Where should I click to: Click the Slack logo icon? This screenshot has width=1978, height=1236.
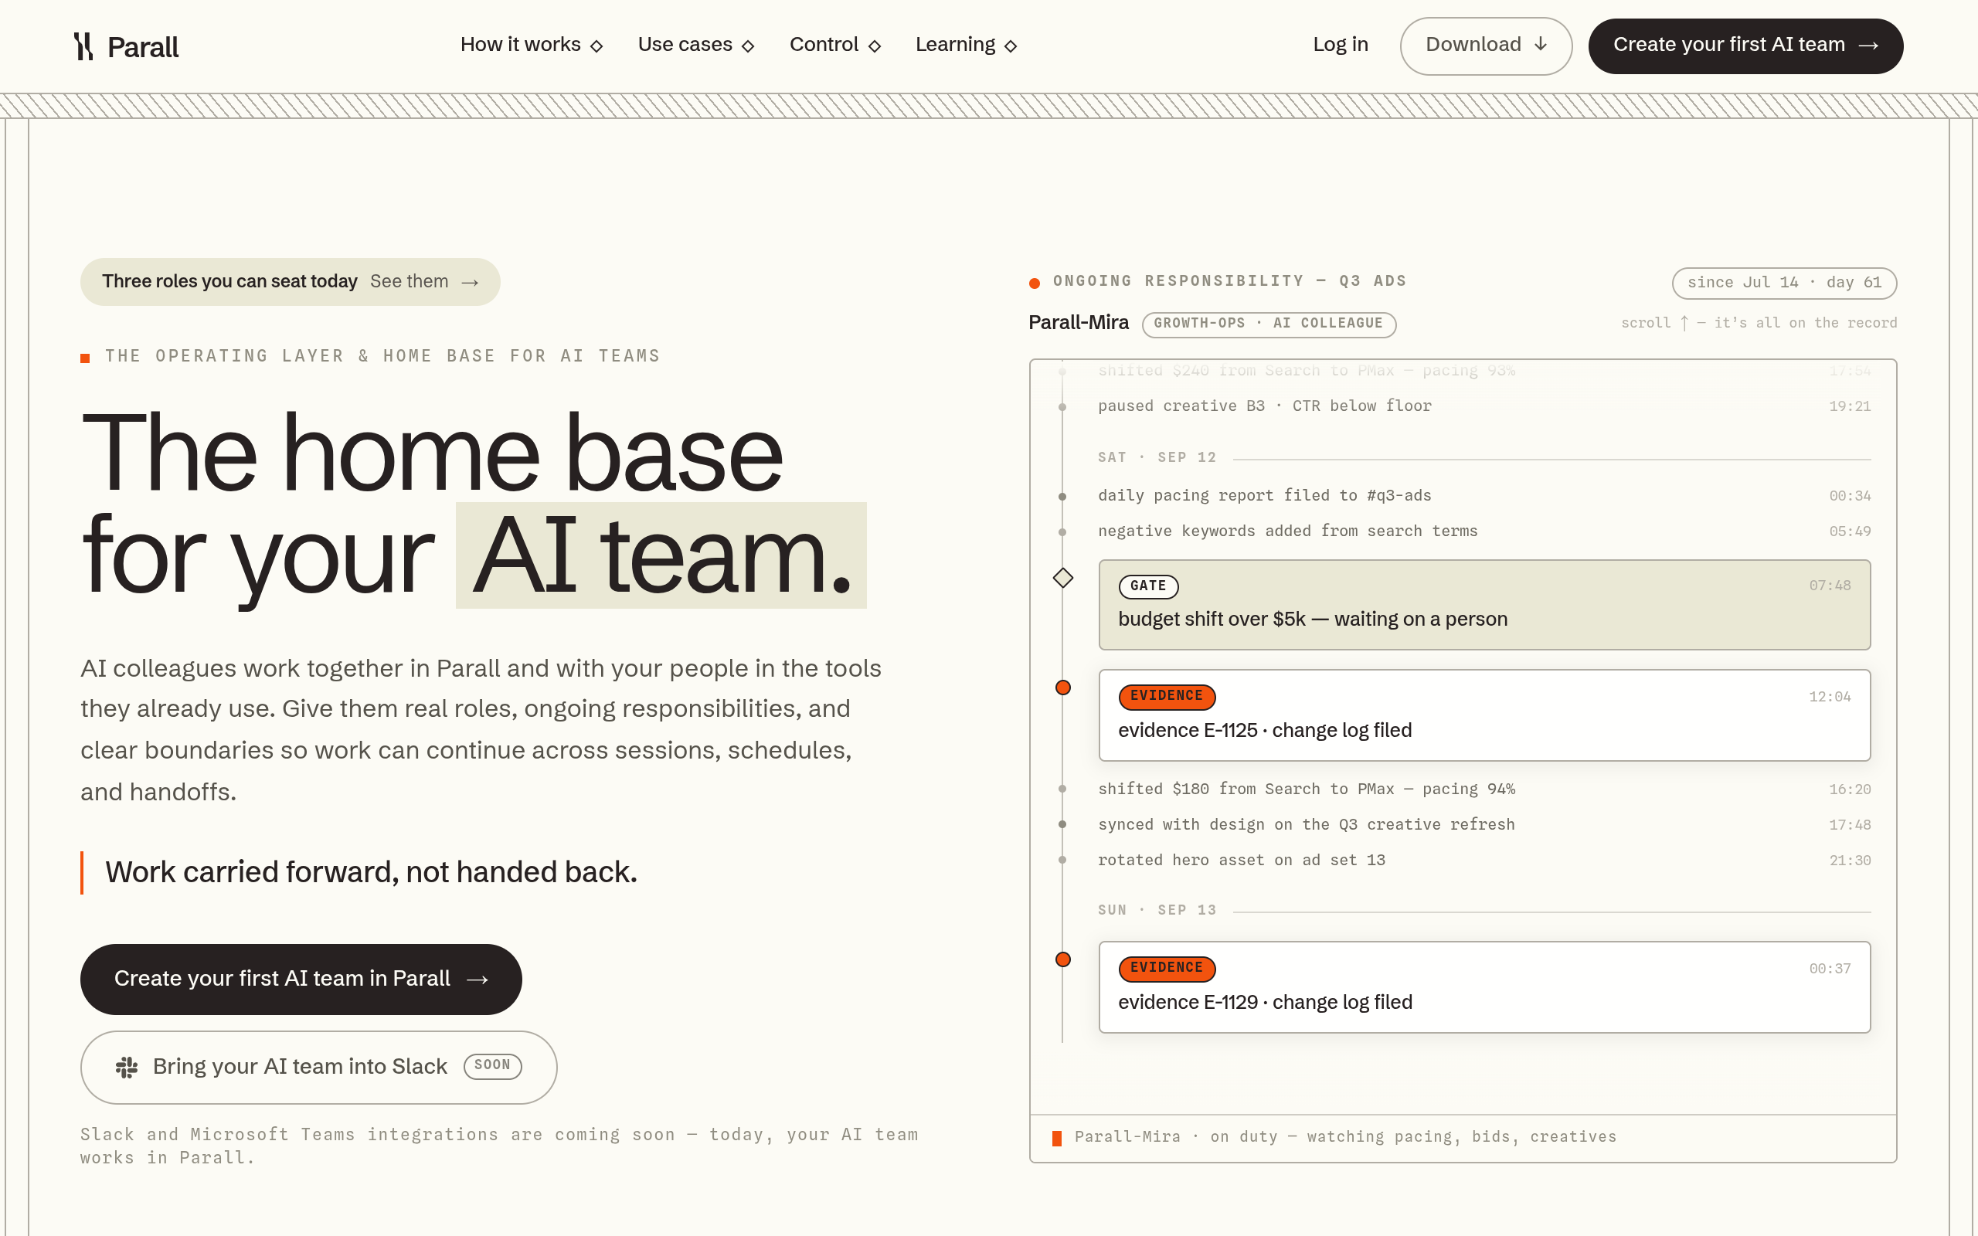coord(127,1067)
